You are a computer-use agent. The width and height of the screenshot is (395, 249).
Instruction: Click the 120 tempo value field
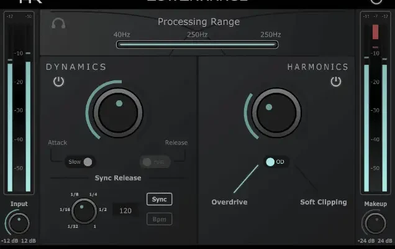click(x=126, y=211)
